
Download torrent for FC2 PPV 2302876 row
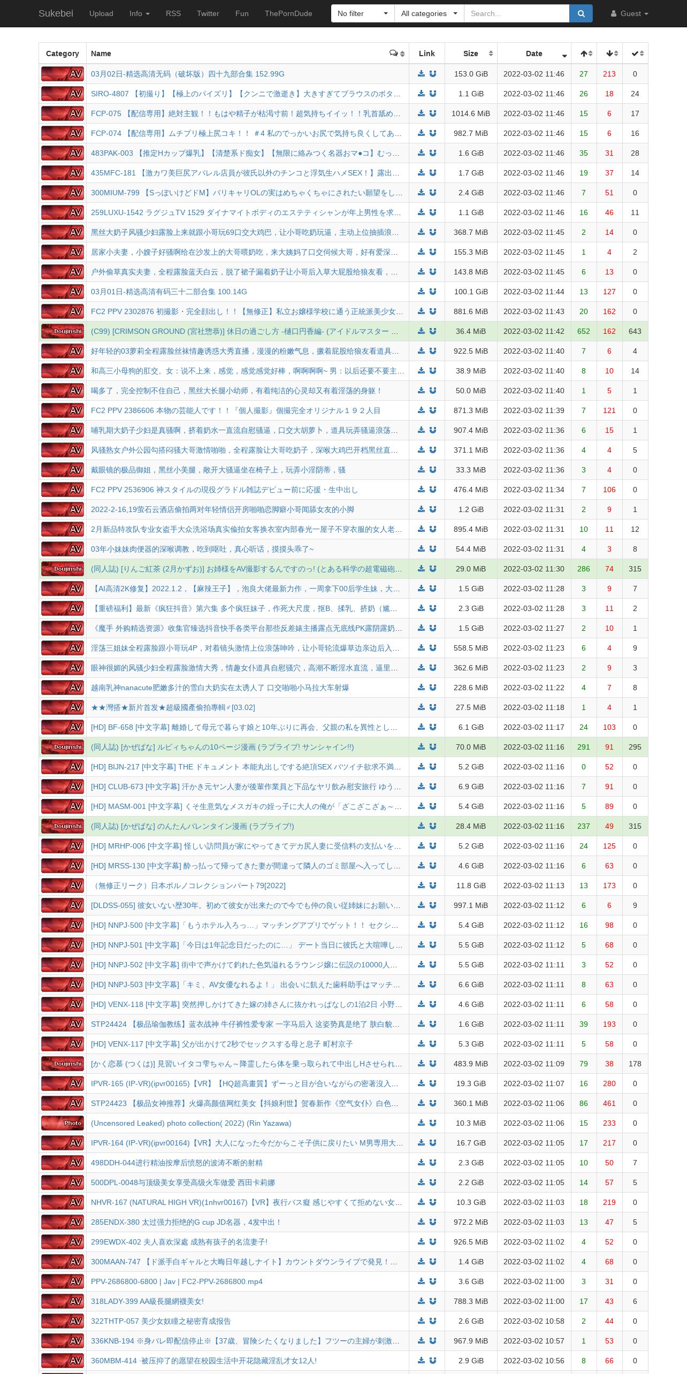tap(421, 311)
